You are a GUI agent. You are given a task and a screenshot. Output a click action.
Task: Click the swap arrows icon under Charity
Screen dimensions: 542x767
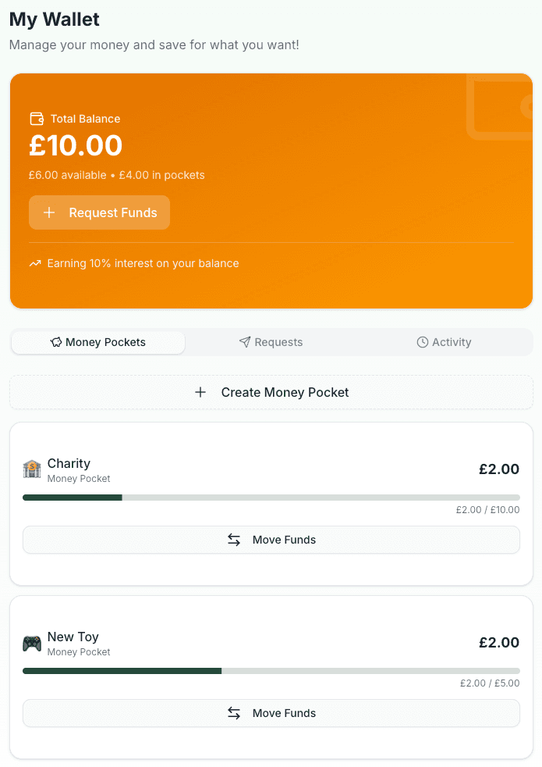(x=234, y=540)
